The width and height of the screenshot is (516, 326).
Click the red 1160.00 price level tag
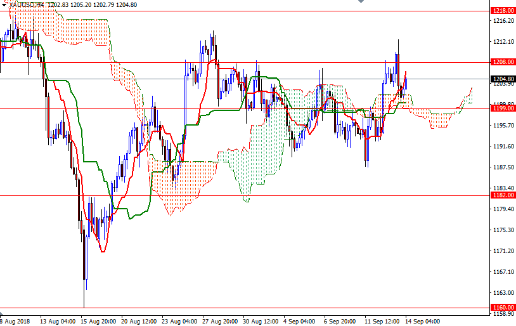point(503,308)
